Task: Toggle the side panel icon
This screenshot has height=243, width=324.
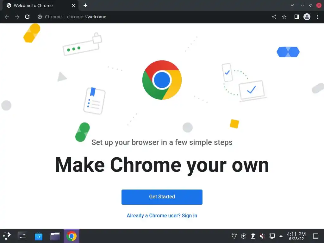Action: coord(296,17)
